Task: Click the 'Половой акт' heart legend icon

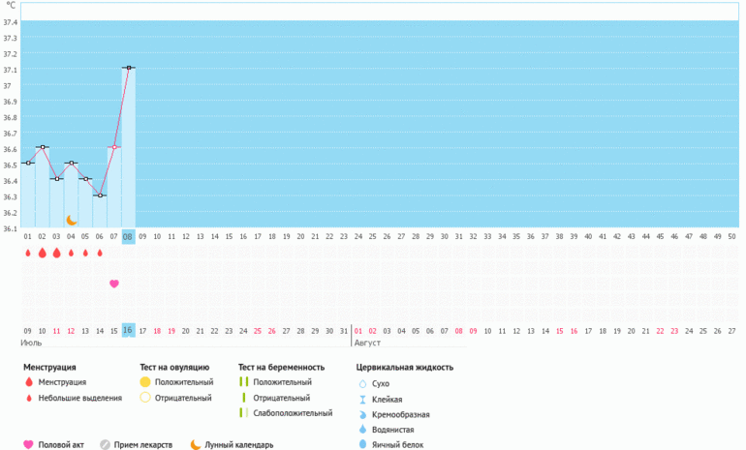Action: point(28,445)
